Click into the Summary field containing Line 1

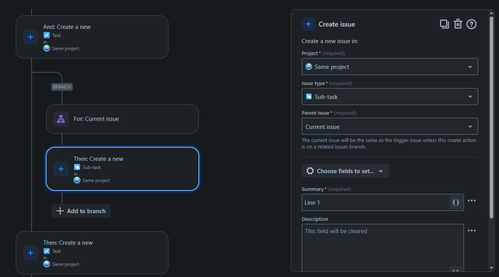(x=375, y=202)
